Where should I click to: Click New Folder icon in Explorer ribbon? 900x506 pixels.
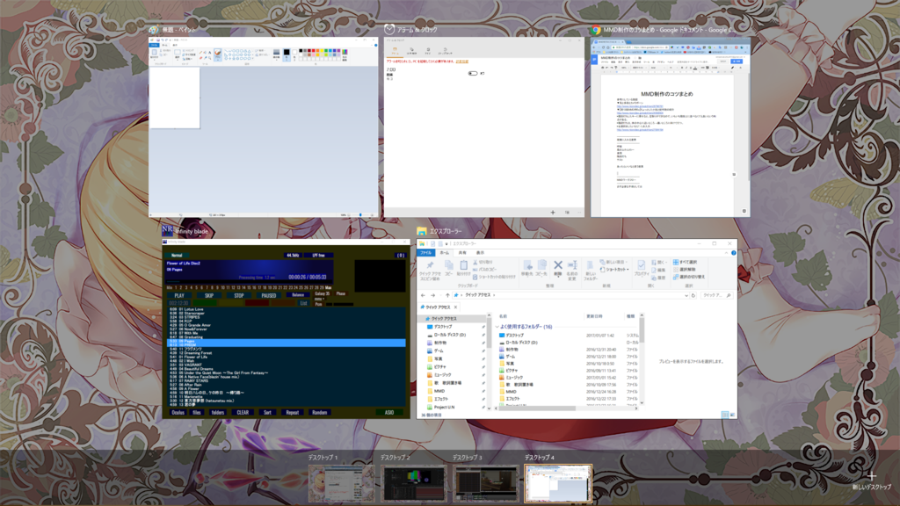point(590,265)
